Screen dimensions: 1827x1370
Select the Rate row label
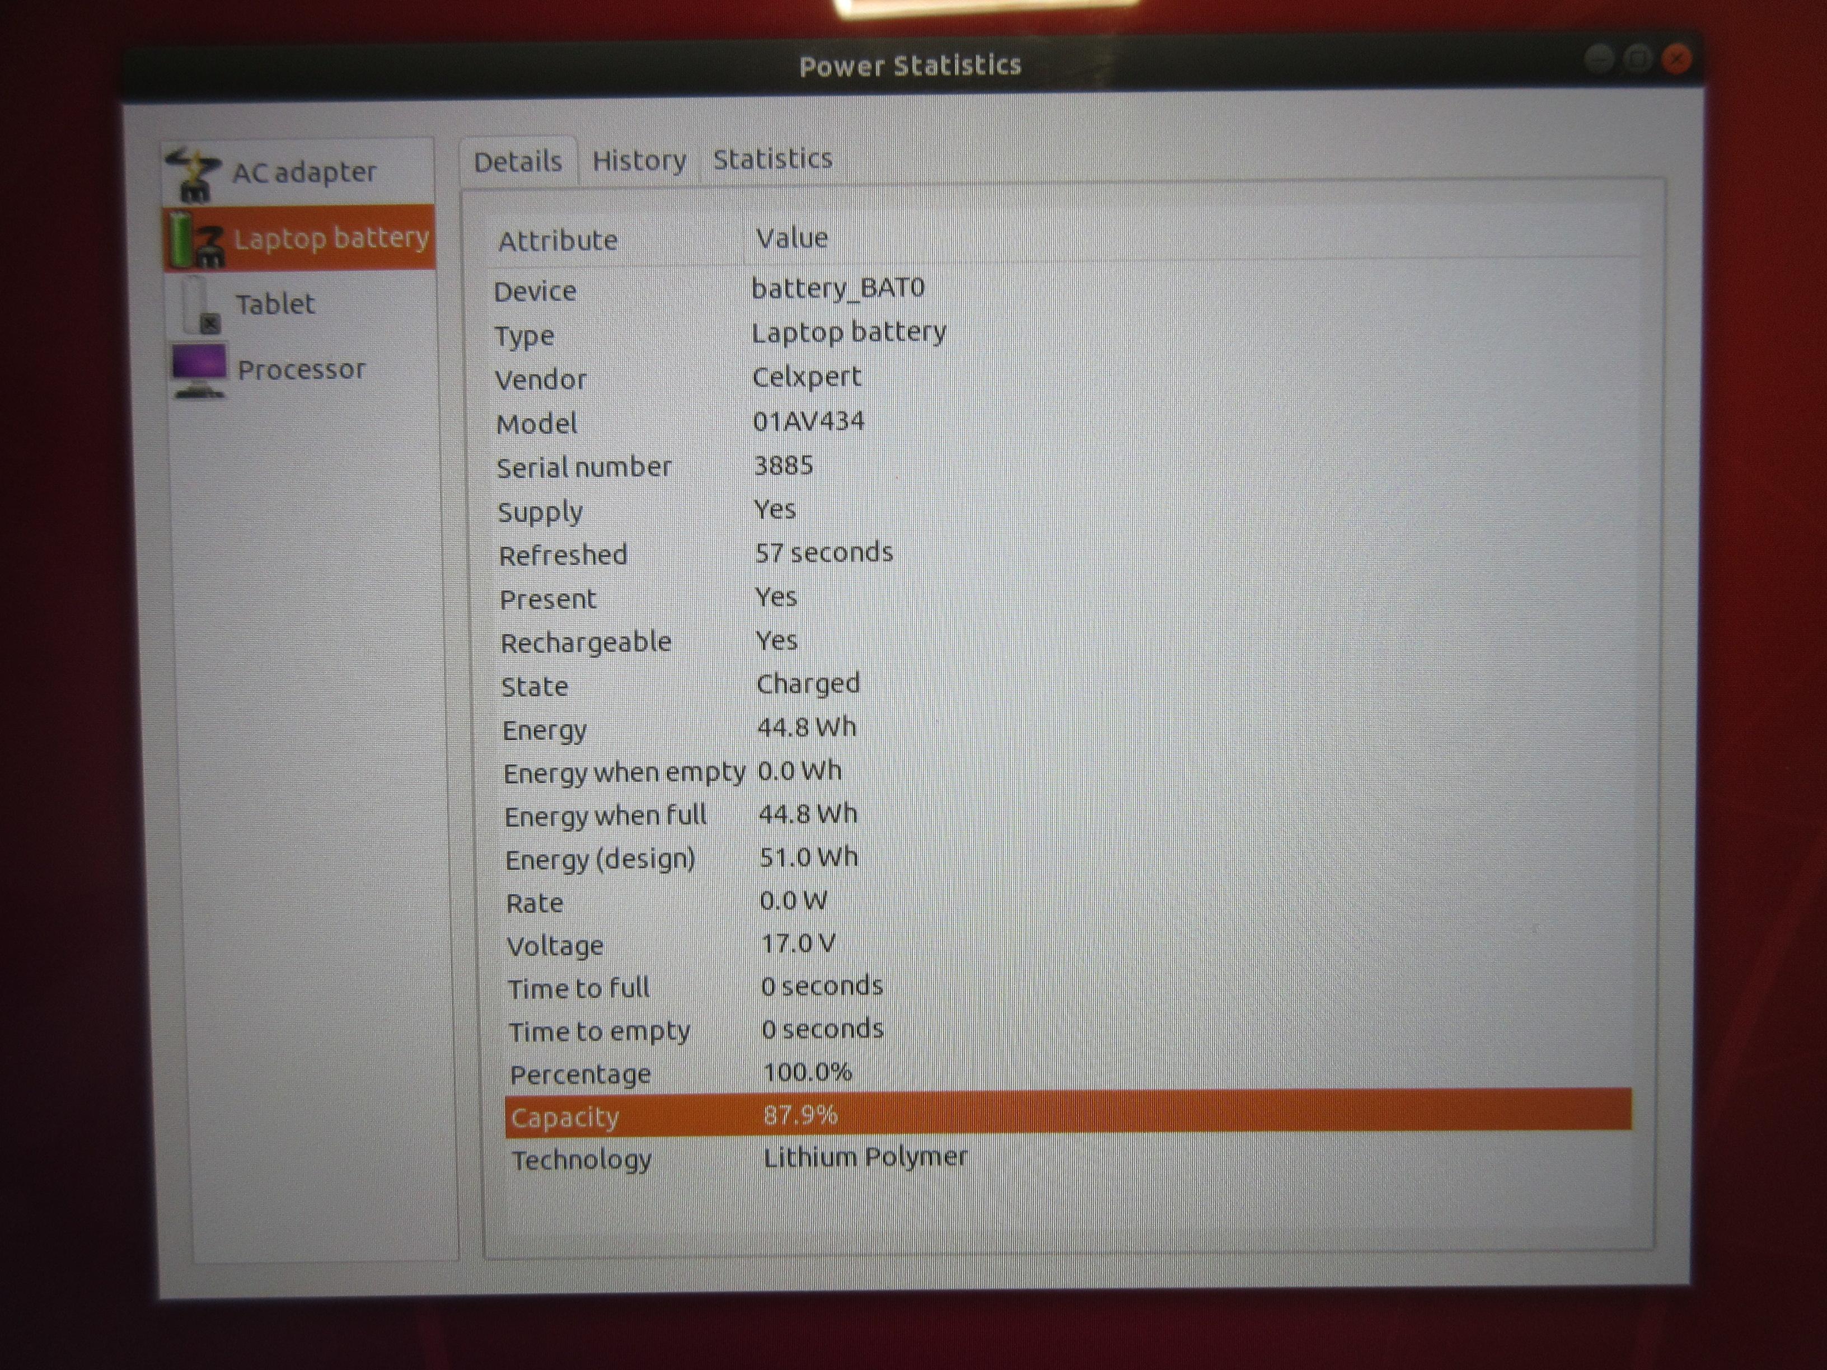[x=535, y=903]
